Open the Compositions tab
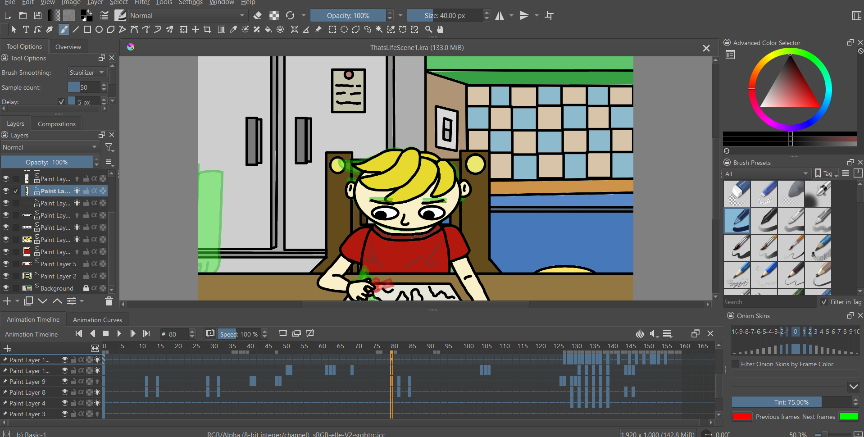 57,124
